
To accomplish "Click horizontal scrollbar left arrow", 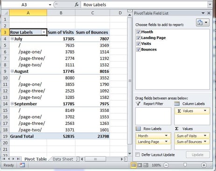I will (x=82, y=159).
